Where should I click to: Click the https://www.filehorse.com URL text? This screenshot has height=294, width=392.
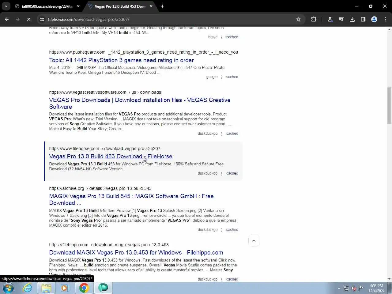coord(74,149)
